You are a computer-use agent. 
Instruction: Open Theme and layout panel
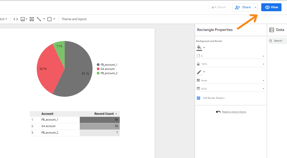(x=74, y=19)
